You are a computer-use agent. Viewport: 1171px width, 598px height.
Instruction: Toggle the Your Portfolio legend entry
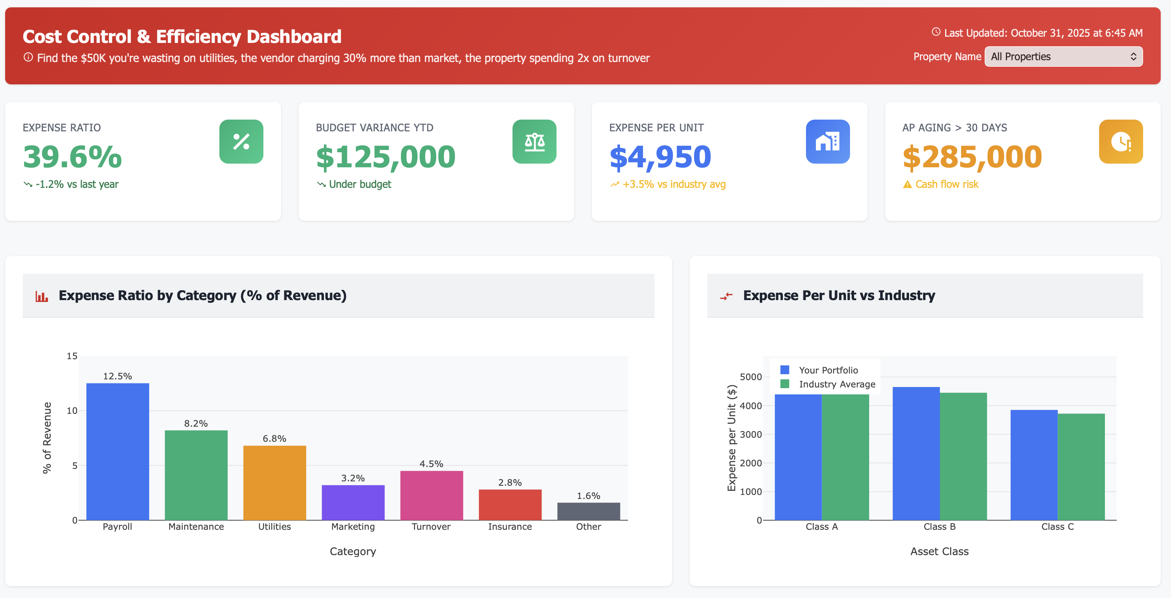coord(829,370)
